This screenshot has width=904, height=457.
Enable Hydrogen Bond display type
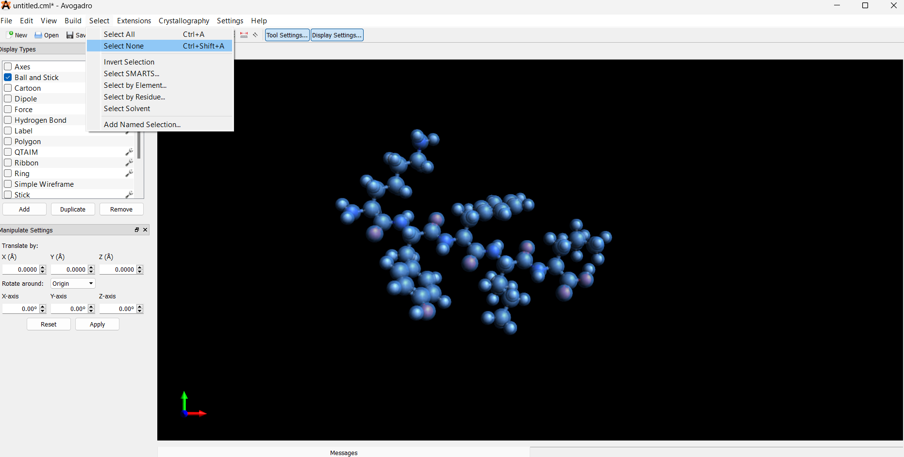coord(8,120)
